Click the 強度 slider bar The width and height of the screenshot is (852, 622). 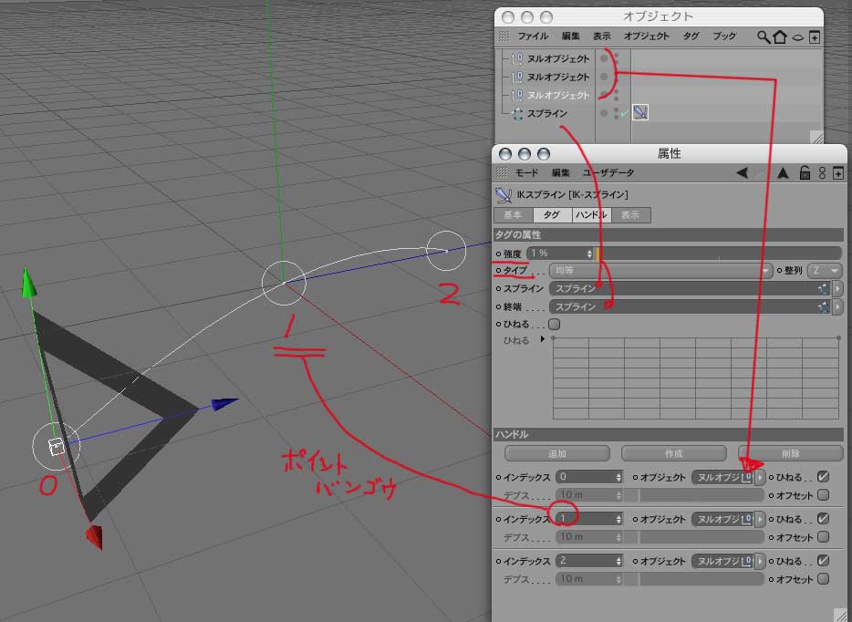718,254
